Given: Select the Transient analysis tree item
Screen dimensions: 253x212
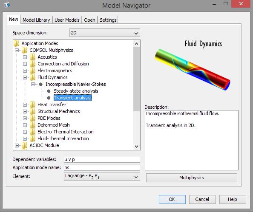Looking at the screenshot, I should pos(72,98).
